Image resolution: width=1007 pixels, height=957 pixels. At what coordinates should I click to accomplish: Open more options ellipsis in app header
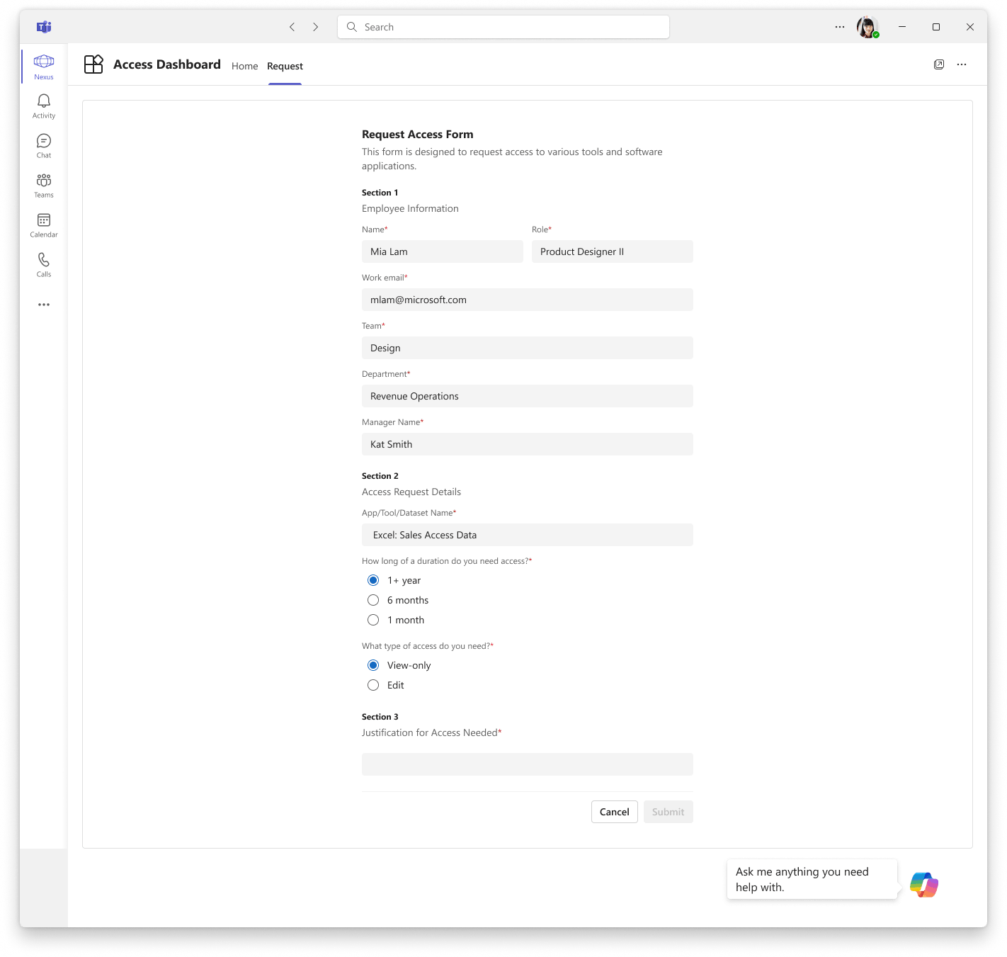962,64
